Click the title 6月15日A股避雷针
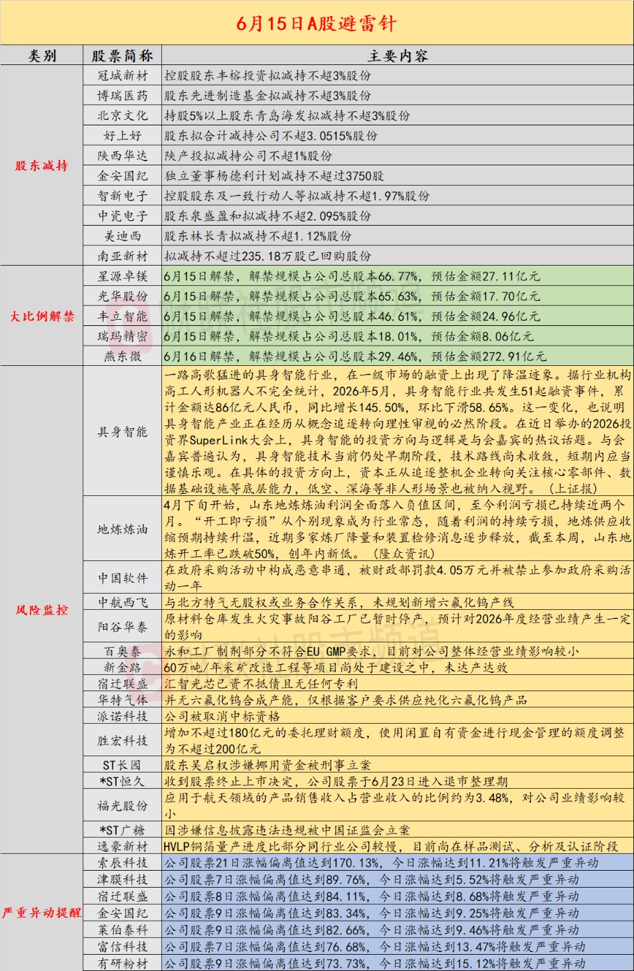Screen dimensions: 634x971 coord(316,24)
